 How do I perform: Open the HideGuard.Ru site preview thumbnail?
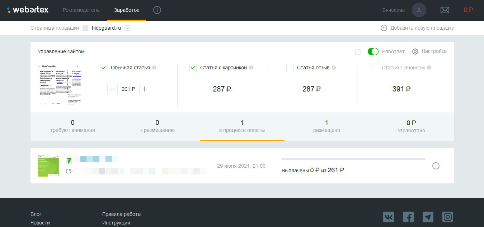click(59, 85)
